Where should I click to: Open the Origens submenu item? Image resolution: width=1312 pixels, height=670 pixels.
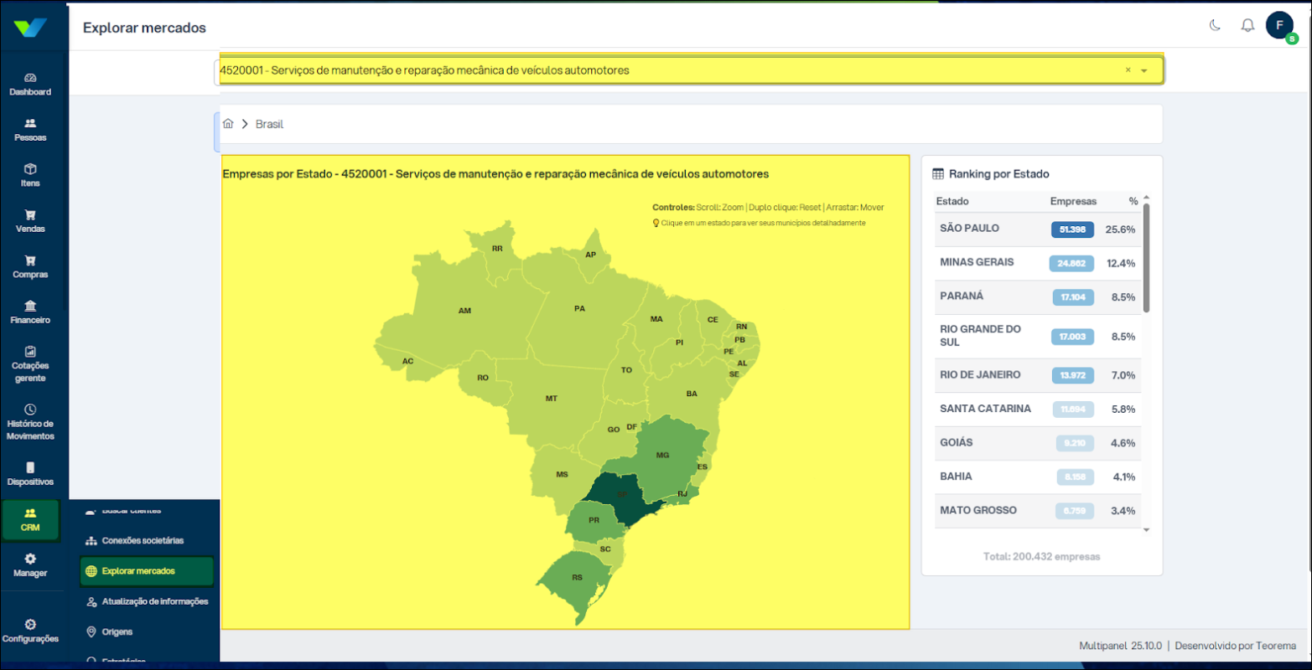(x=117, y=631)
